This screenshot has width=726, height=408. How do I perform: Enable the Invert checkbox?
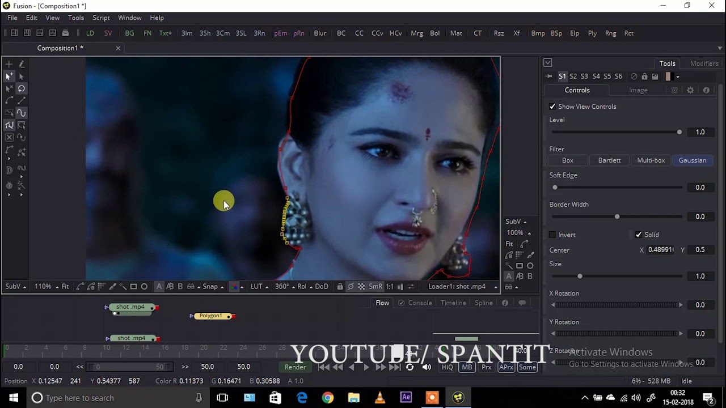(x=552, y=235)
